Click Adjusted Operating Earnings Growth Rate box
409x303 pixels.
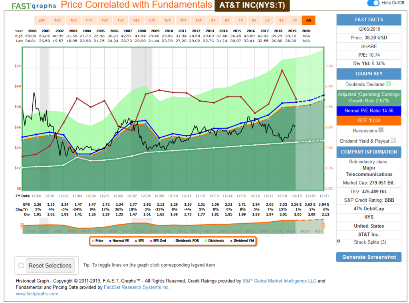pyautogui.click(x=369, y=98)
